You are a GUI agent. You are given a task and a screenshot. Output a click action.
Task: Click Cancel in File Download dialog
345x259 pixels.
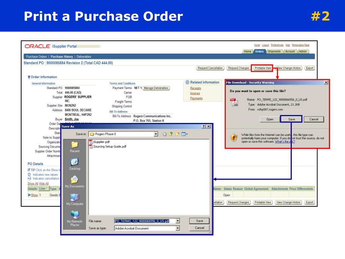click(314, 119)
